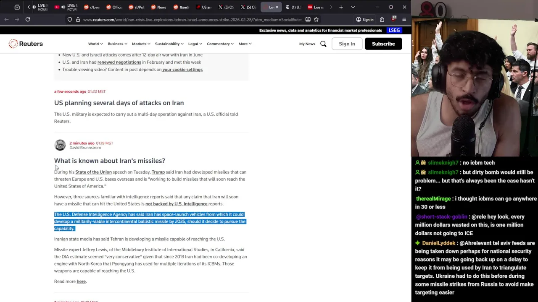Image resolution: width=538 pixels, height=302 pixels.
Task: Switch to the New York Times '(1) U.S' tab
Action: coord(293,7)
